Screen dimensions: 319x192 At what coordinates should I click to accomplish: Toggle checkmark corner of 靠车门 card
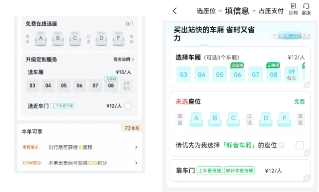point(307,178)
